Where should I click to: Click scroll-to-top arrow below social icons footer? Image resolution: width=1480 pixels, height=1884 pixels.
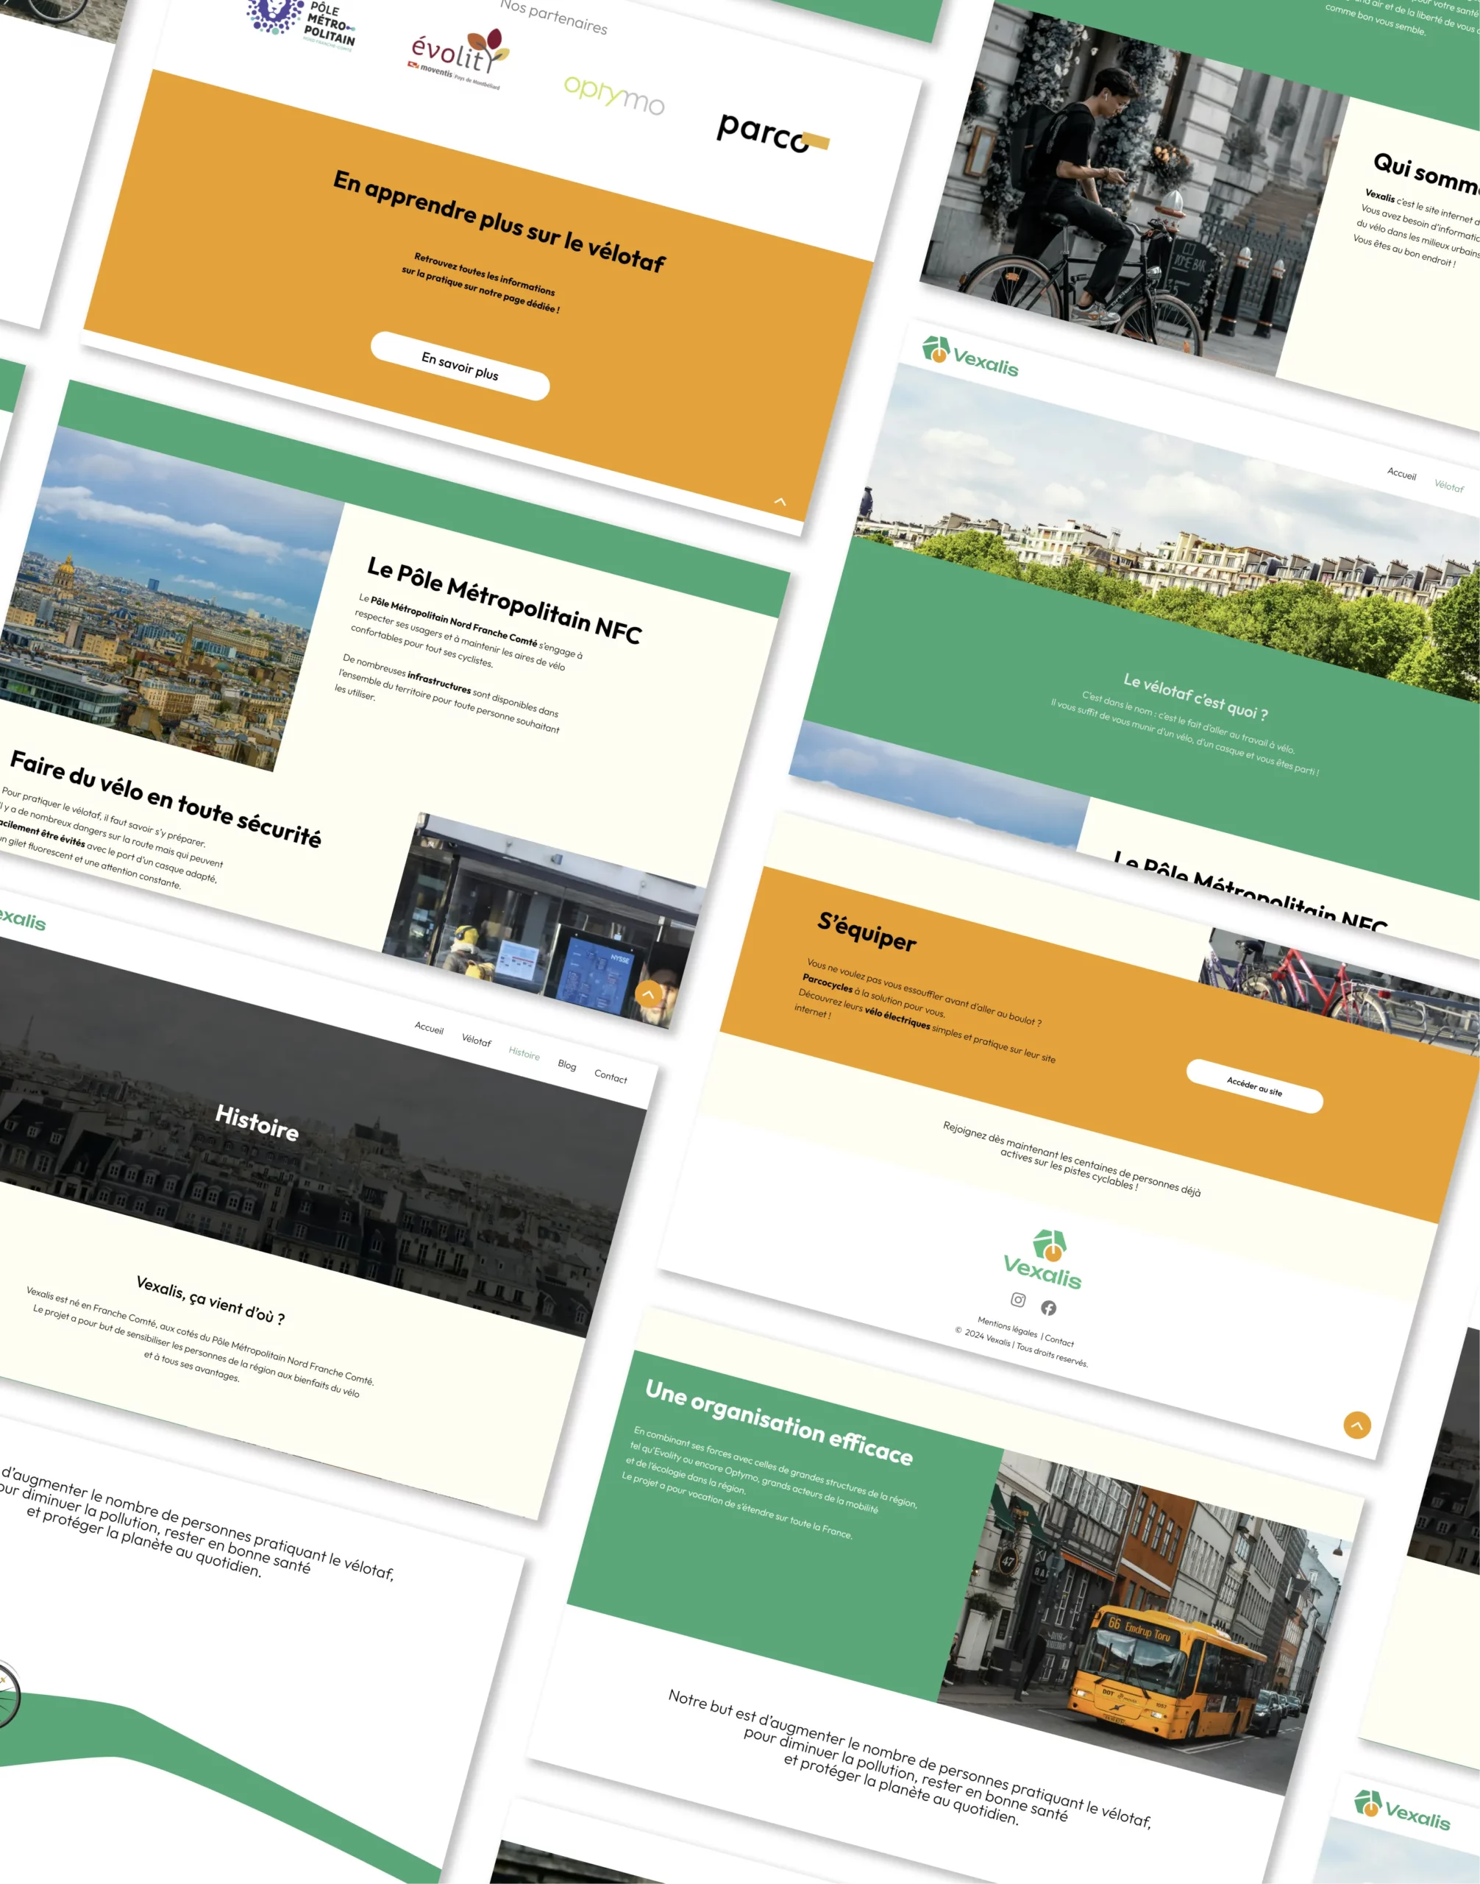1357,1425
